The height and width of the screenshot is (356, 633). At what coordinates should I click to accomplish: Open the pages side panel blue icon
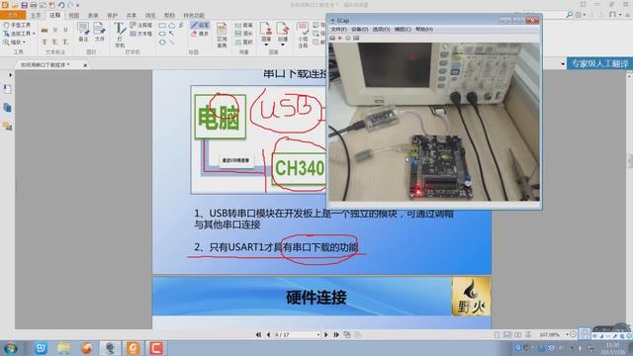(x=7, y=108)
